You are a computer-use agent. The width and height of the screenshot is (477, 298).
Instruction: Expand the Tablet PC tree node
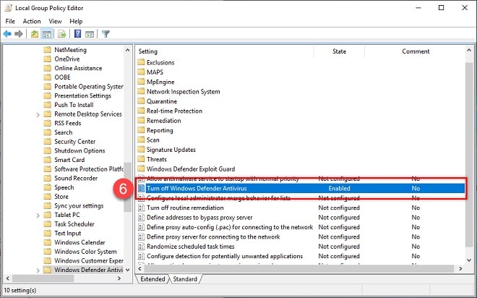pyautogui.click(x=38, y=216)
